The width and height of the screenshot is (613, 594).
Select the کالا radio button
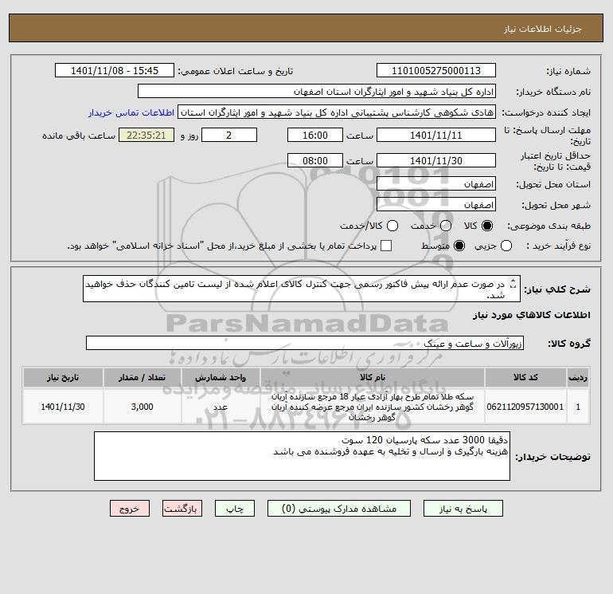(487, 226)
